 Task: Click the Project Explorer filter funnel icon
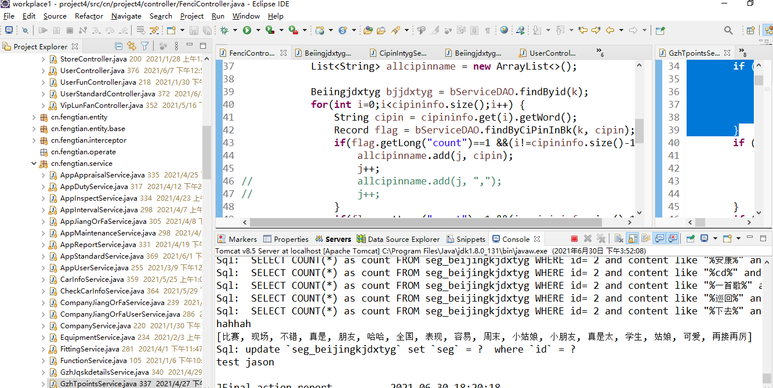145,46
